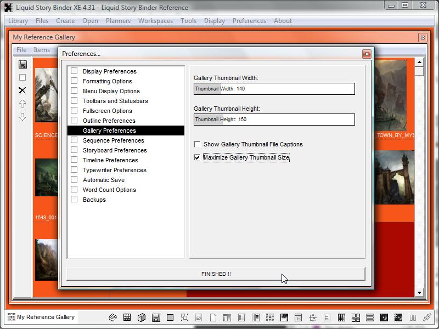Select Automatic Save in the preferences list
The height and width of the screenshot is (329, 439).
point(103,180)
